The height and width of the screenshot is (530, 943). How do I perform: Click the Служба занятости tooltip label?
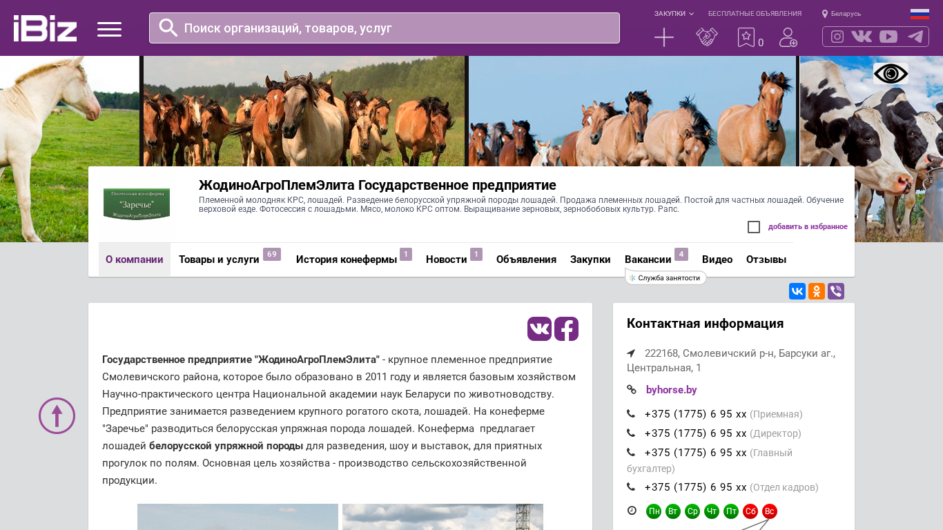tap(665, 278)
